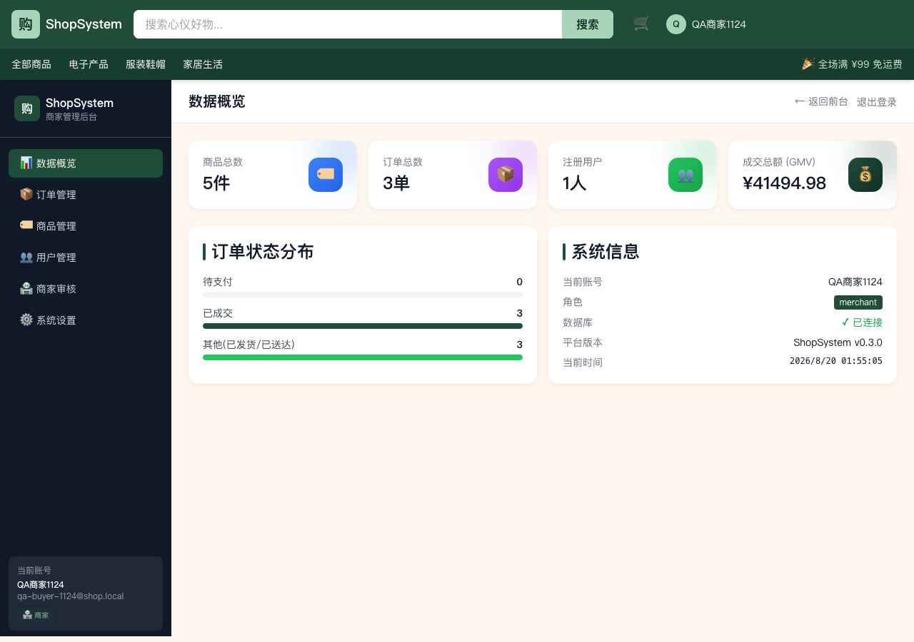This screenshot has height=642, width=914.
Task: Open 商家审核 in the sidebar
Action: click(x=86, y=289)
